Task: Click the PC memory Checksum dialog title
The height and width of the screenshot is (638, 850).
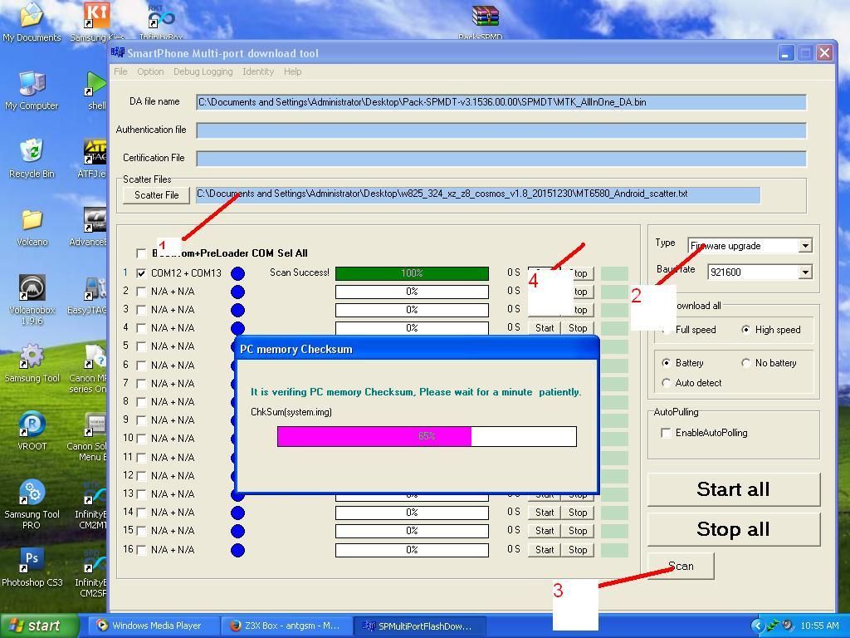Action: (x=296, y=350)
